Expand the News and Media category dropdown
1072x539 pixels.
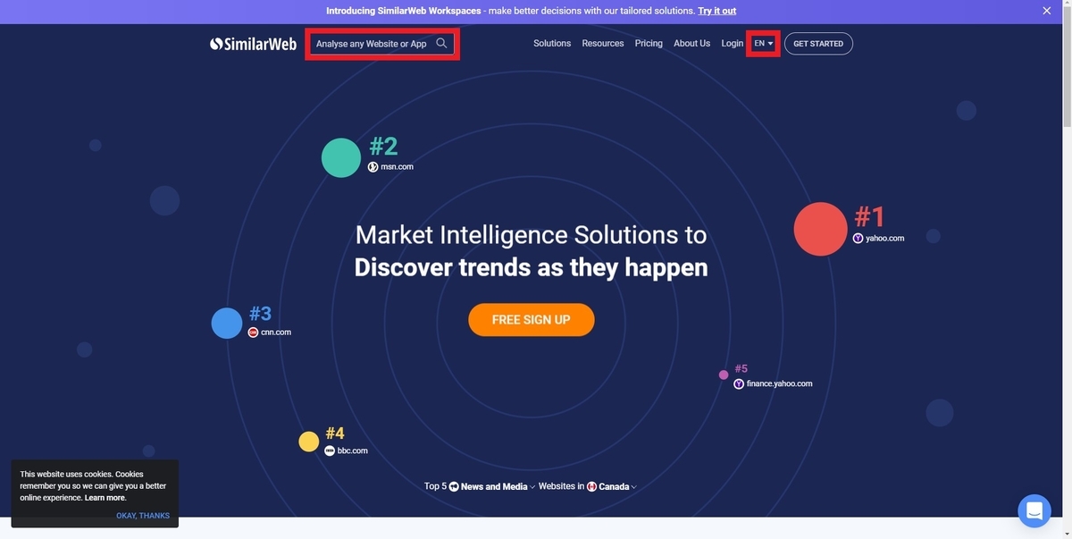[532, 487]
